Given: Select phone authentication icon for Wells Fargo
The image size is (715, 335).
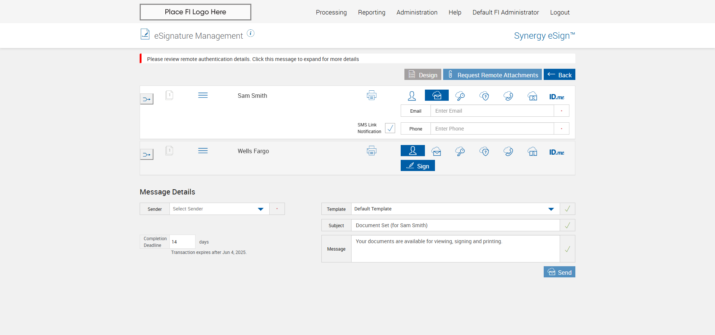Looking at the screenshot, I should (508, 151).
